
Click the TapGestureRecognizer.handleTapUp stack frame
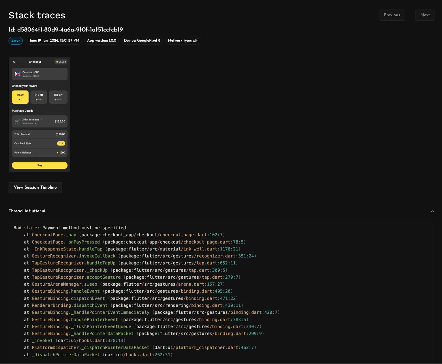[x=131, y=263]
